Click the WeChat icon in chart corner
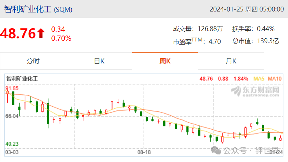The height and width of the screenshot is (162, 288). coord(216,150)
